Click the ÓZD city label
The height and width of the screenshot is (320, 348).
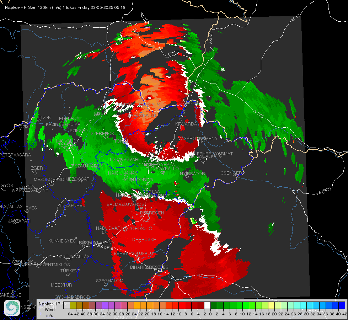click(23, 127)
